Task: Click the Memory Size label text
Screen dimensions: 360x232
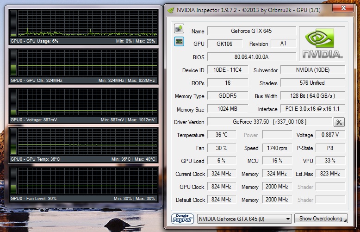Action: coord(190,110)
